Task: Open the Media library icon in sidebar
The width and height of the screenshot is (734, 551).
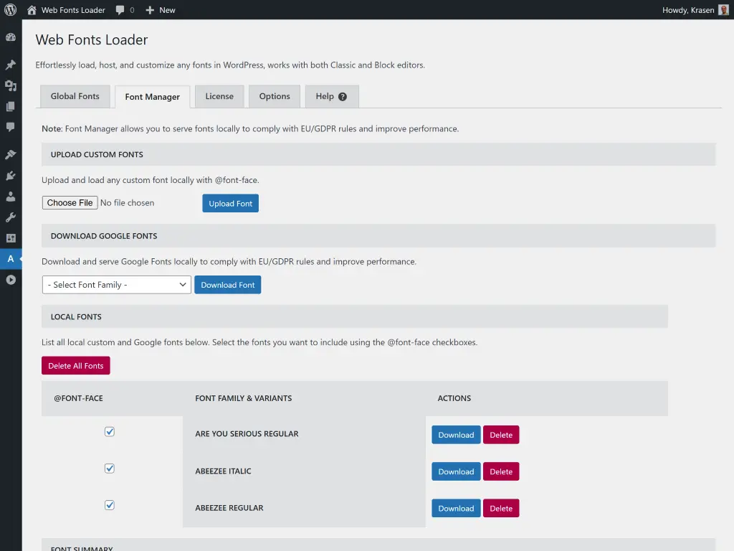Action: click(x=11, y=86)
